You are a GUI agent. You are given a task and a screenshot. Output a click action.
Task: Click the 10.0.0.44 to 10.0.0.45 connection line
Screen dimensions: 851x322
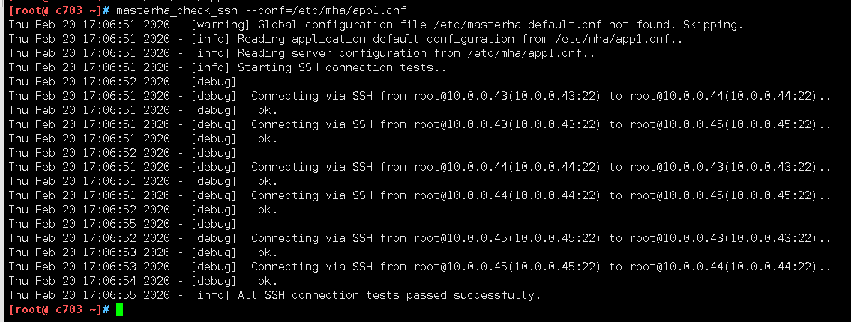(x=541, y=195)
